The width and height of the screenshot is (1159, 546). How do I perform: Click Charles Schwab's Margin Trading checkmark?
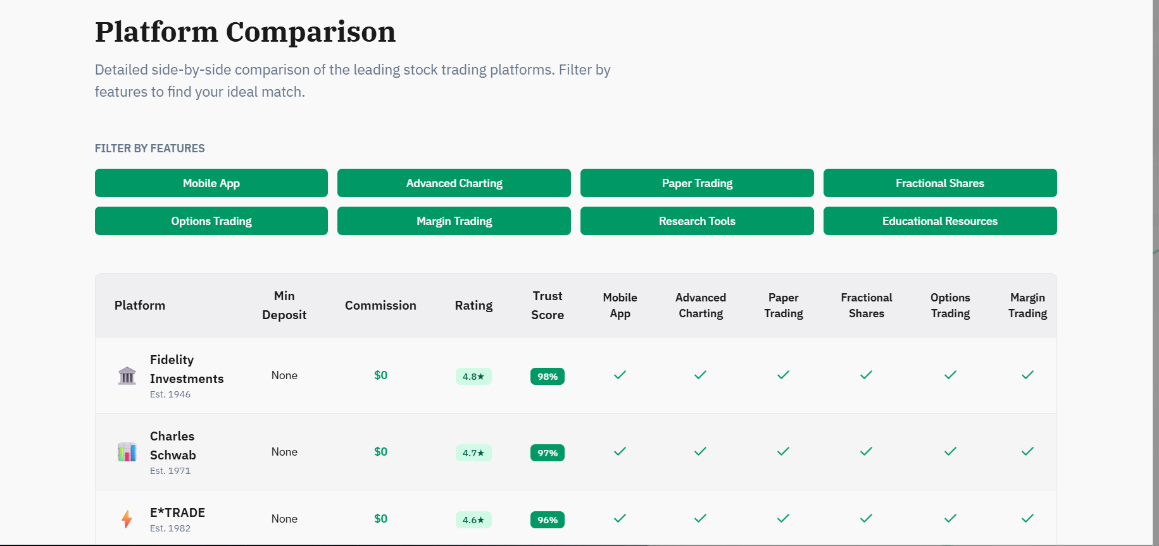pos(1027,451)
